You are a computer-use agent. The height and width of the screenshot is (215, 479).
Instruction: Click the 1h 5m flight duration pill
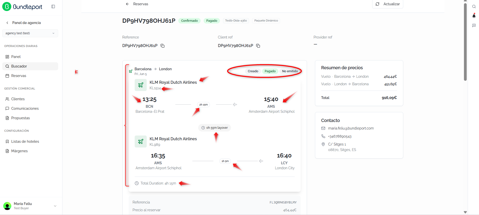pyautogui.click(x=225, y=161)
